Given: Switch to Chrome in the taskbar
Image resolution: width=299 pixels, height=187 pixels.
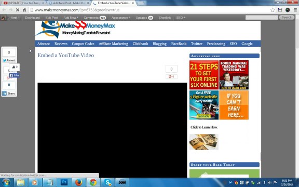Looking at the screenshot, I should point(93,182).
